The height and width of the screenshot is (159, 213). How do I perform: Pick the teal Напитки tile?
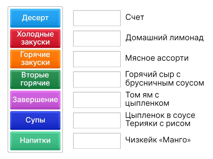coord(35,141)
